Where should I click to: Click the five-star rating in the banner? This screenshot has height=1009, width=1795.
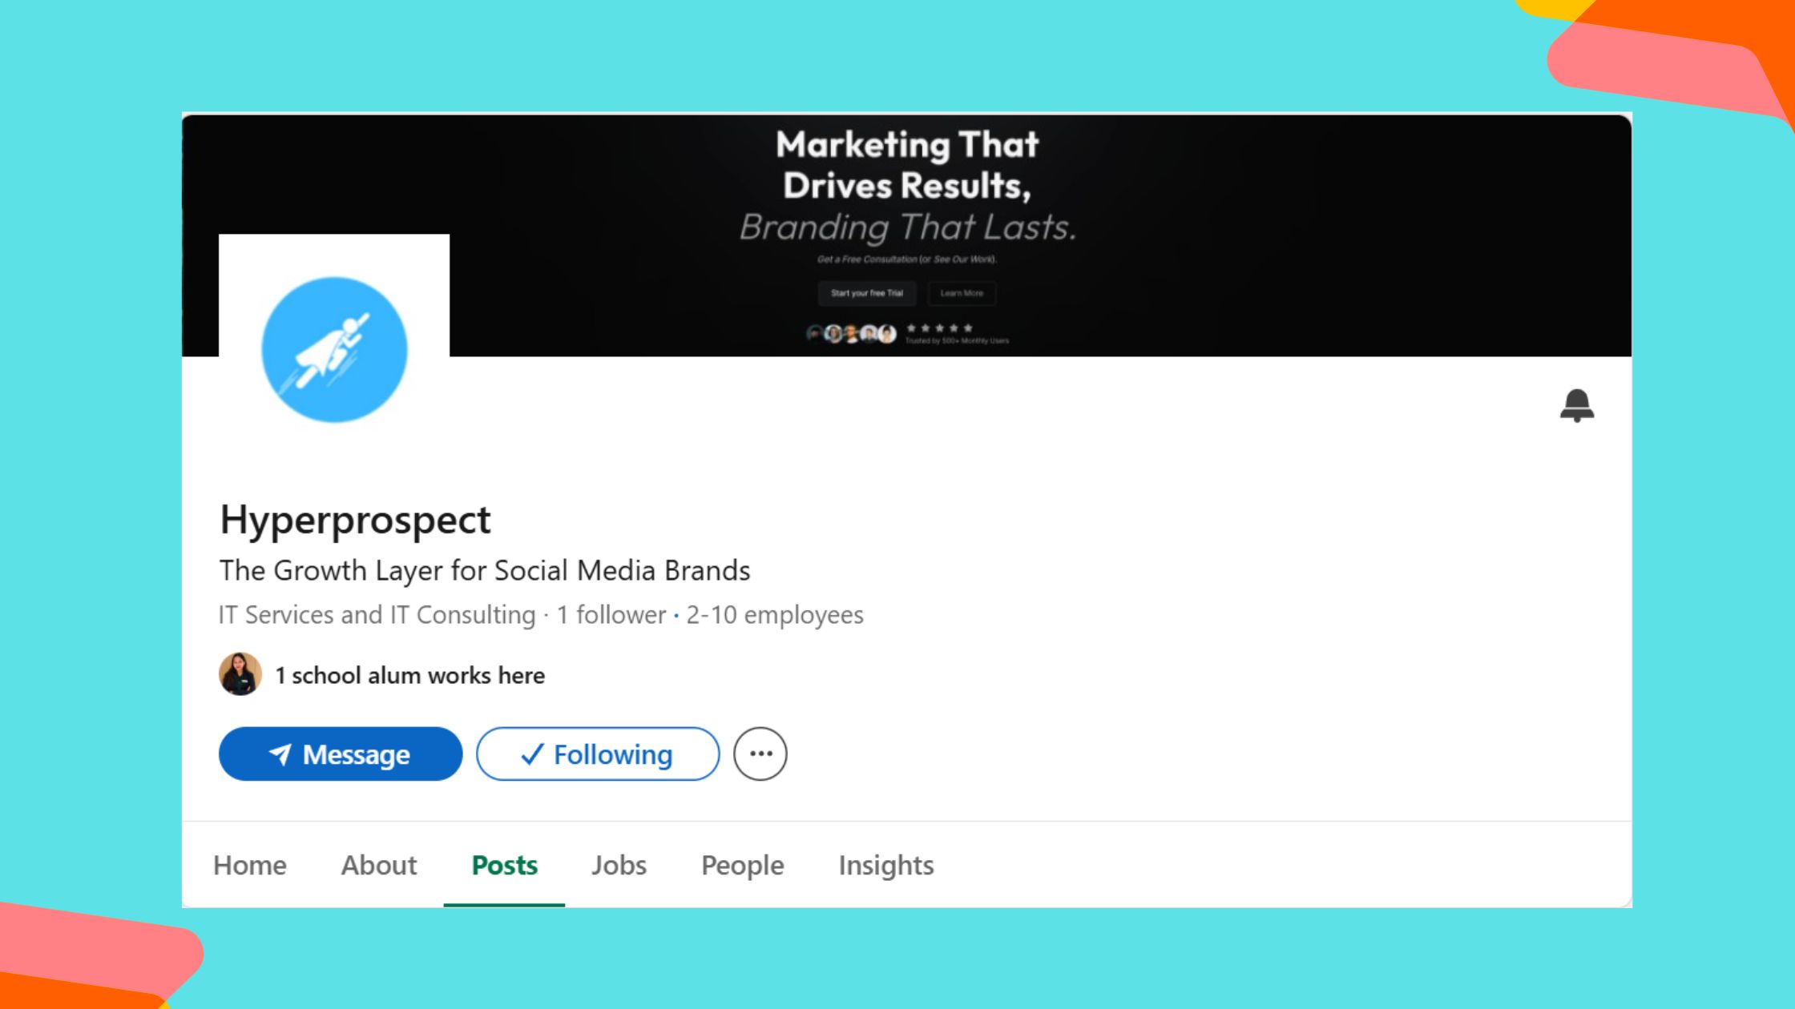pos(939,328)
